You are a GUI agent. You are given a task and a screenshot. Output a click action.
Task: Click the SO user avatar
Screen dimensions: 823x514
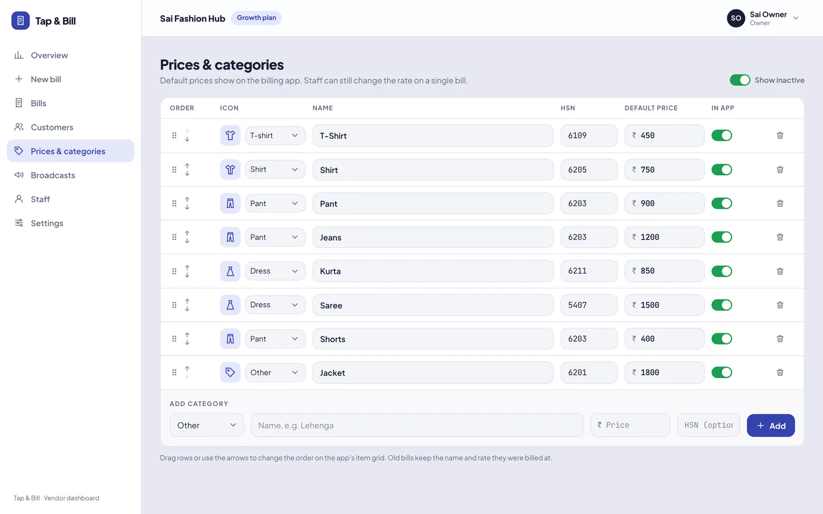pyautogui.click(x=736, y=18)
